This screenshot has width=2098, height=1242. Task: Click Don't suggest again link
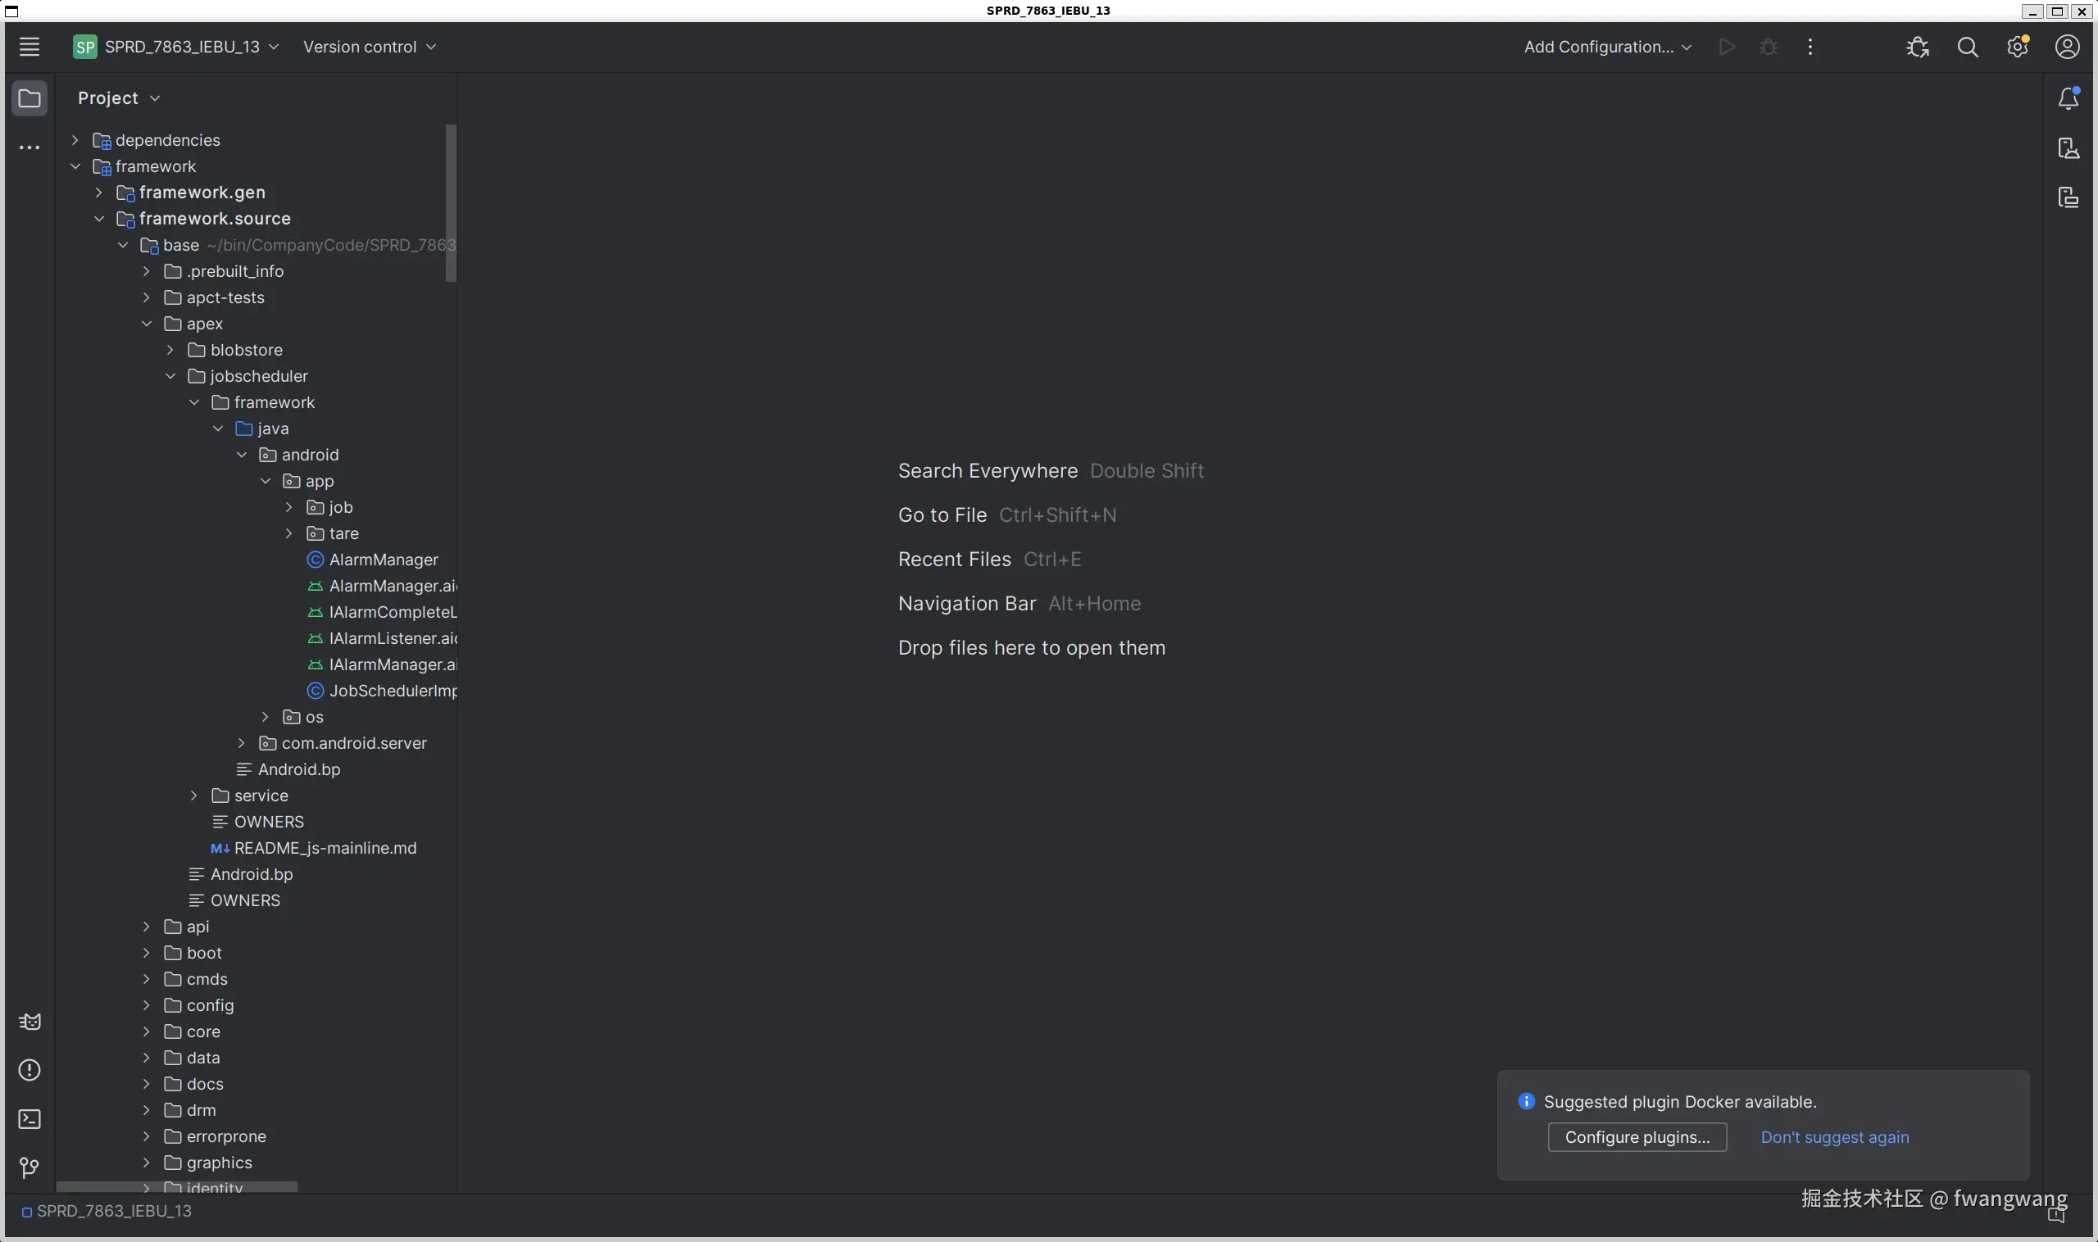point(1834,1137)
